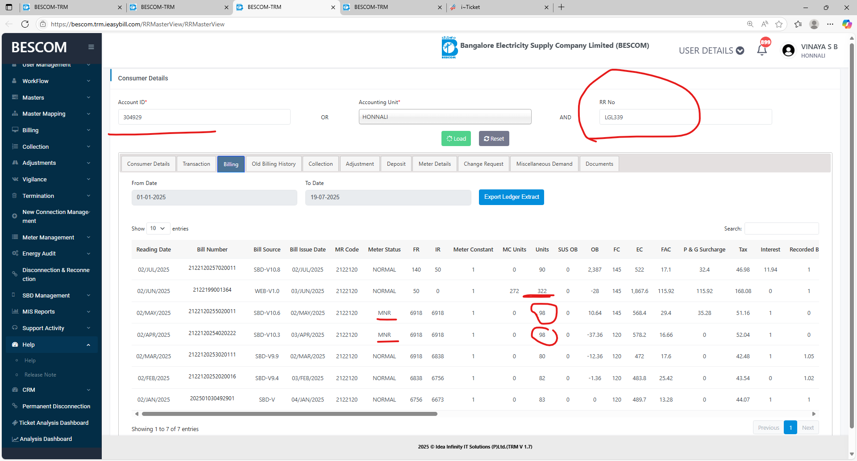The image size is (857, 461).
Task: Open the Accounting Unit HONNALI dropdown
Action: [x=445, y=117]
